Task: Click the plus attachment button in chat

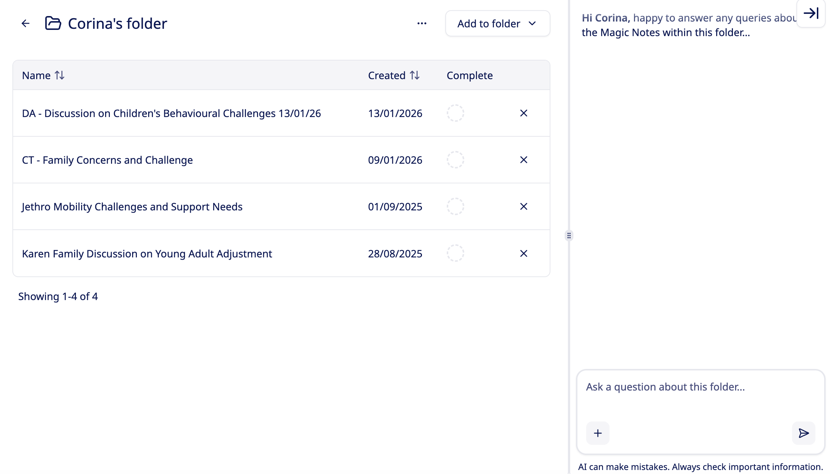Action: click(x=597, y=433)
